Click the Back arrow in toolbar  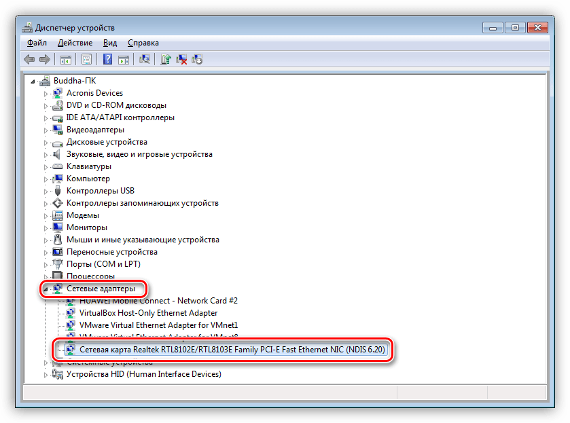29,60
